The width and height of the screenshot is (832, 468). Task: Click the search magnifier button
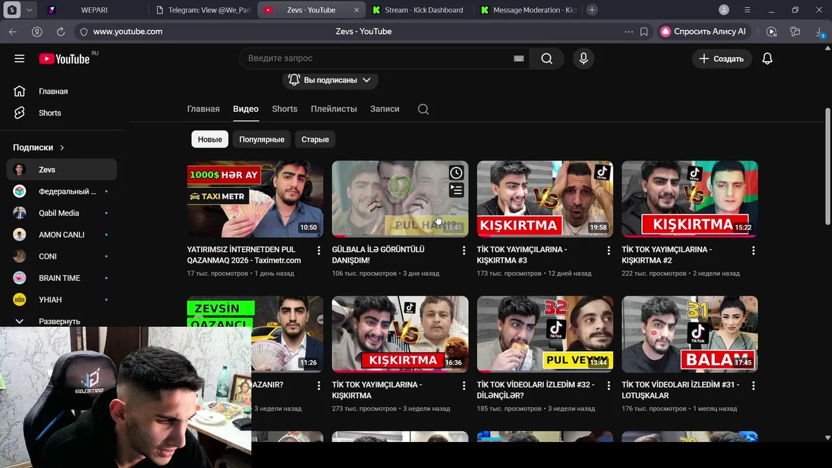[547, 58]
